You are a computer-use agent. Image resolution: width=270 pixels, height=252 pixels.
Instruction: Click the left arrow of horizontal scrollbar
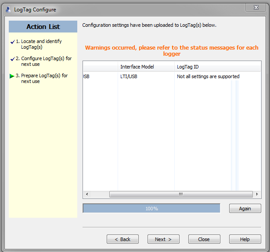pos(86,194)
